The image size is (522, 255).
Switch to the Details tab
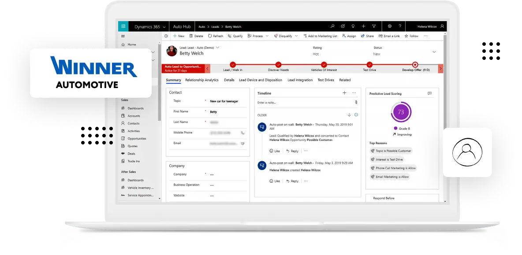point(229,80)
